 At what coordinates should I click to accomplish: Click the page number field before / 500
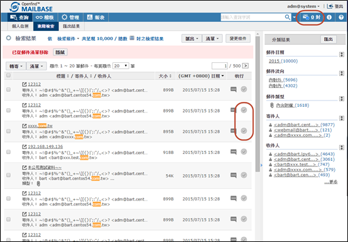pos(220,66)
